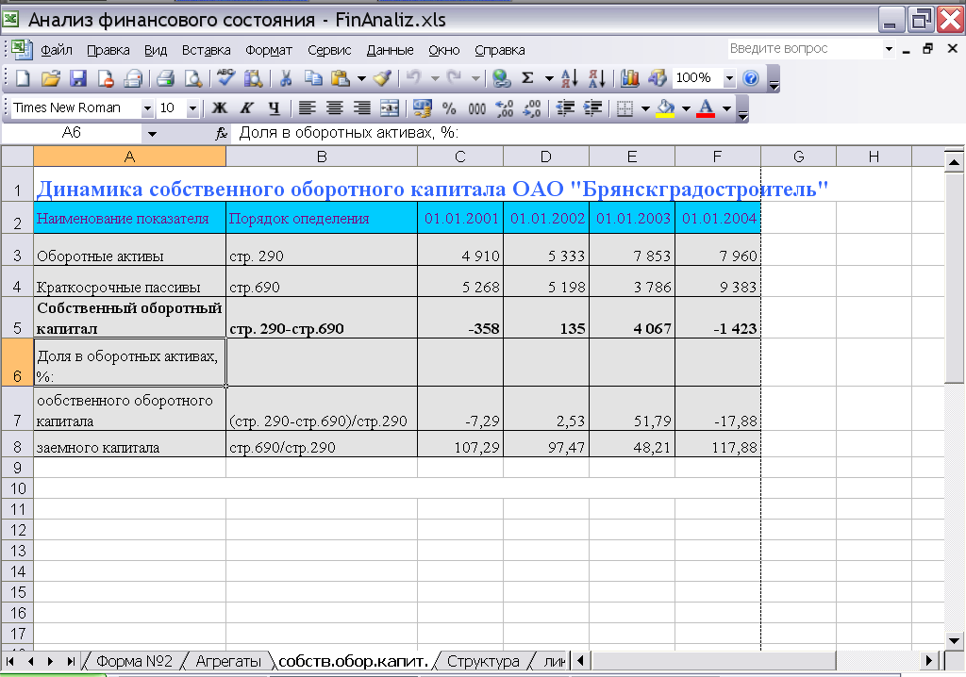Image resolution: width=966 pixels, height=677 pixels.
Task: Select the row 9 header
Action: (x=17, y=468)
